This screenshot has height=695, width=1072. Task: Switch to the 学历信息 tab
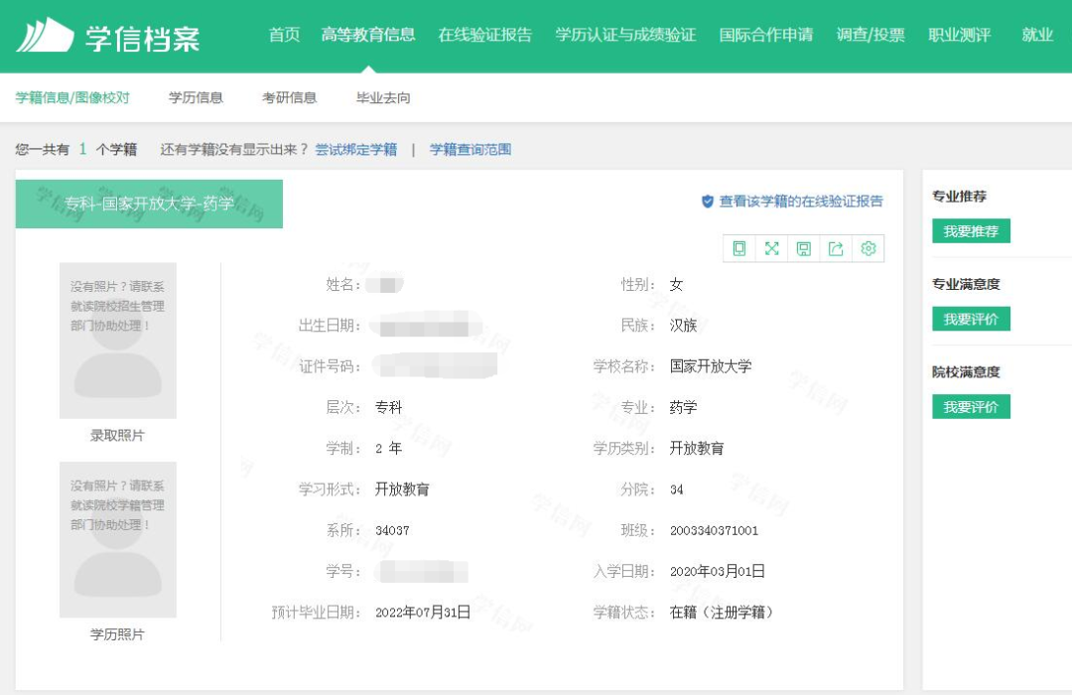point(199,96)
